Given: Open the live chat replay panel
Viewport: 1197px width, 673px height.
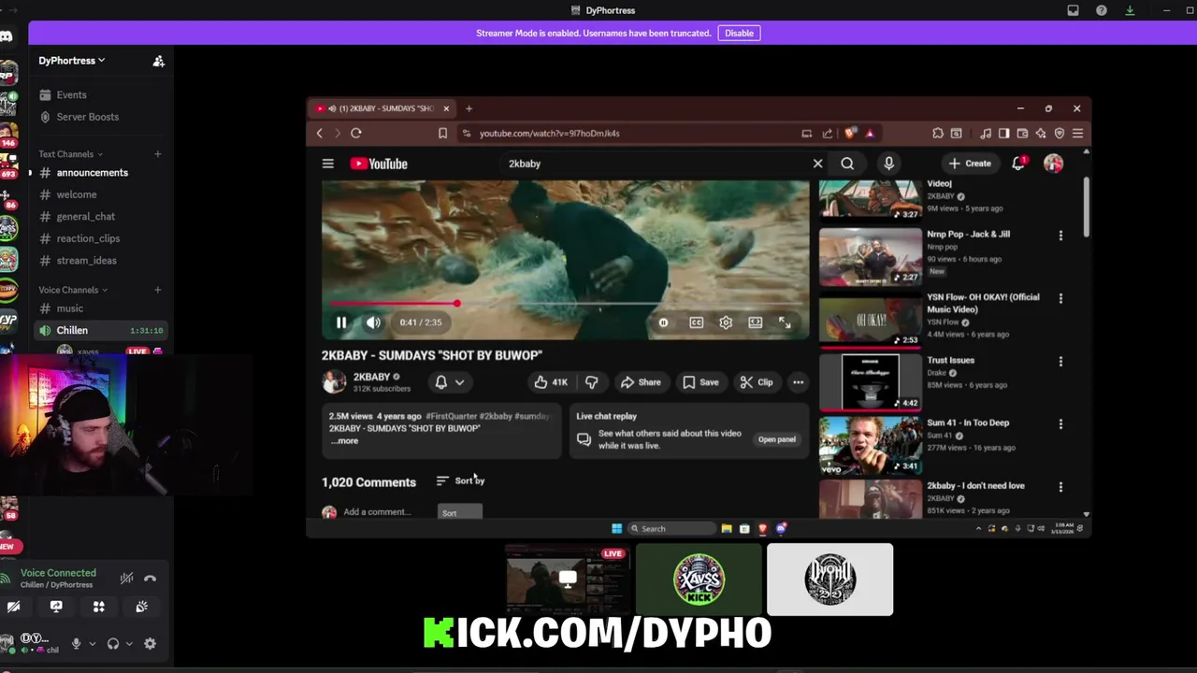Looking at the screenshot, I should click(776, 439).
